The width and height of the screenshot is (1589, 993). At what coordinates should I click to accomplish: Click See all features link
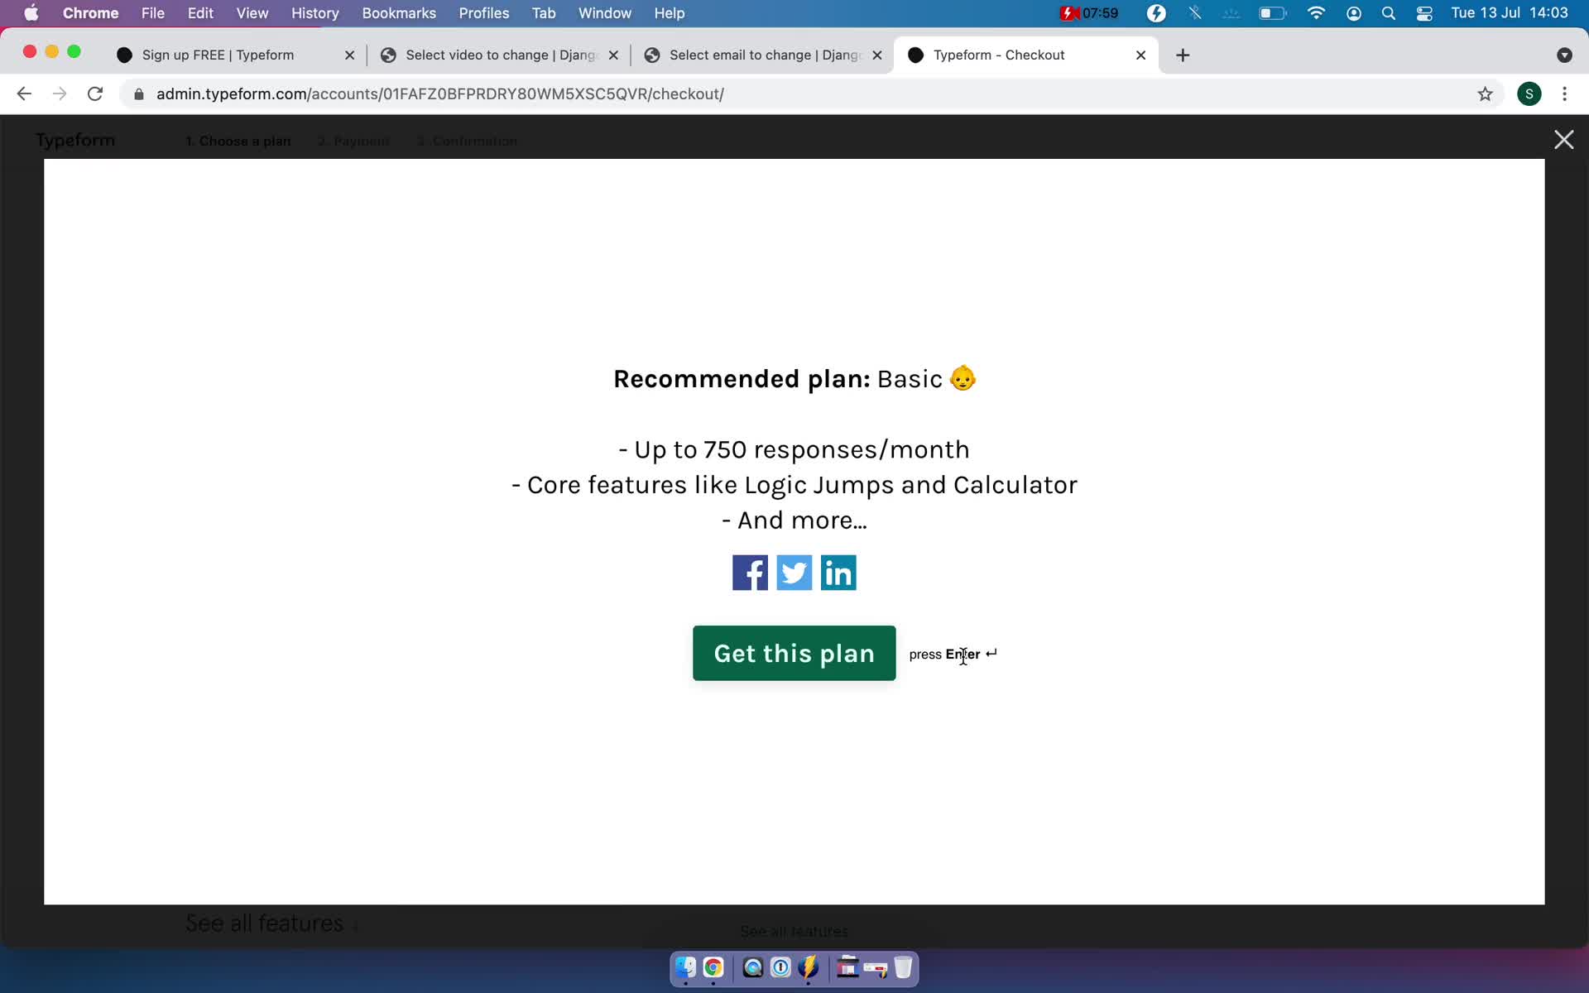click(264, 923)
